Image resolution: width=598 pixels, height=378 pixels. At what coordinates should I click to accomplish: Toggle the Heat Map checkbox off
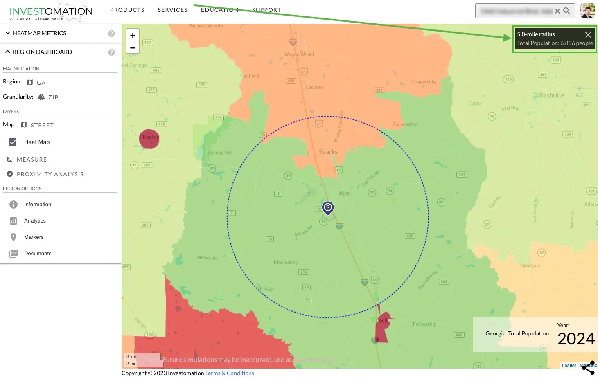12,142
